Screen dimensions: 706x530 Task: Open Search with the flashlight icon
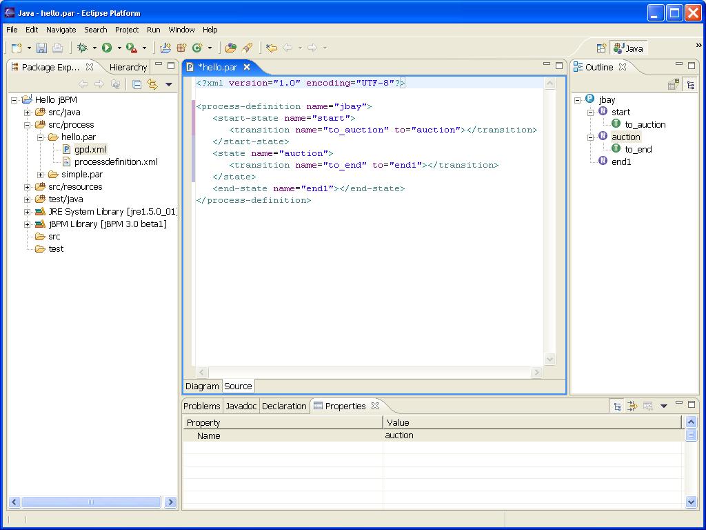click(248, 48)
